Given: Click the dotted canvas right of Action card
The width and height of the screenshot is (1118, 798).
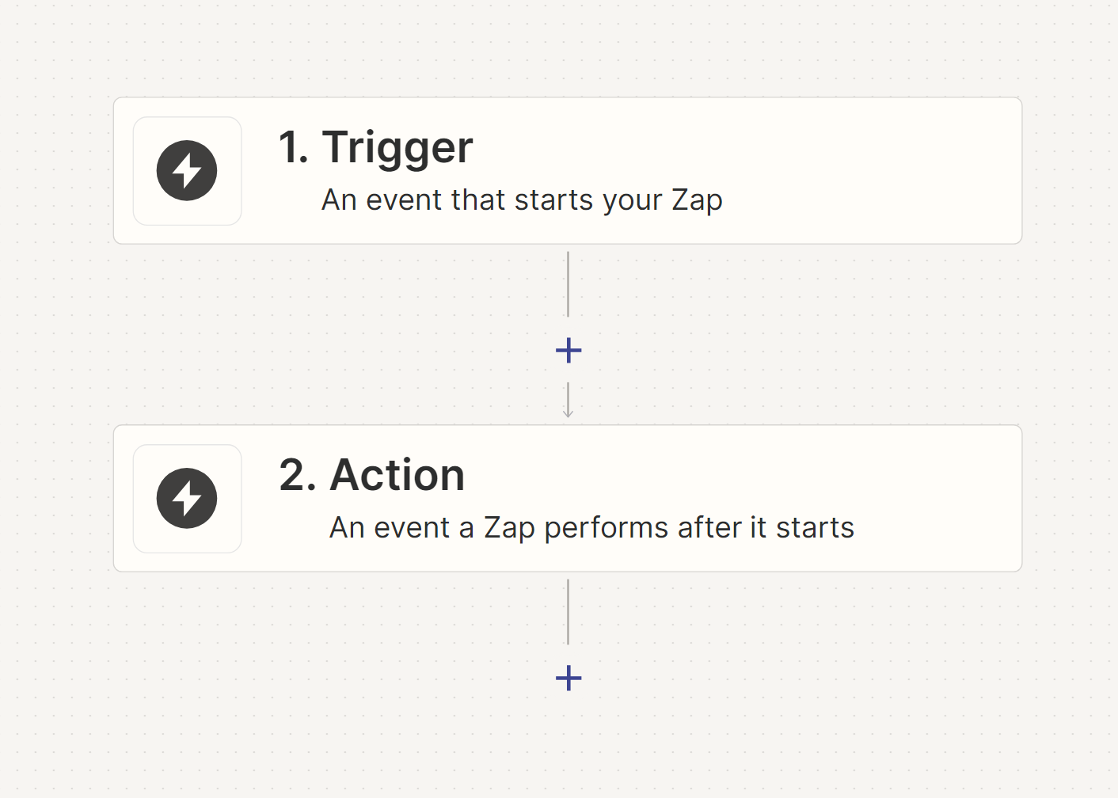Looking at the screenshot, I should [1070, 499].
